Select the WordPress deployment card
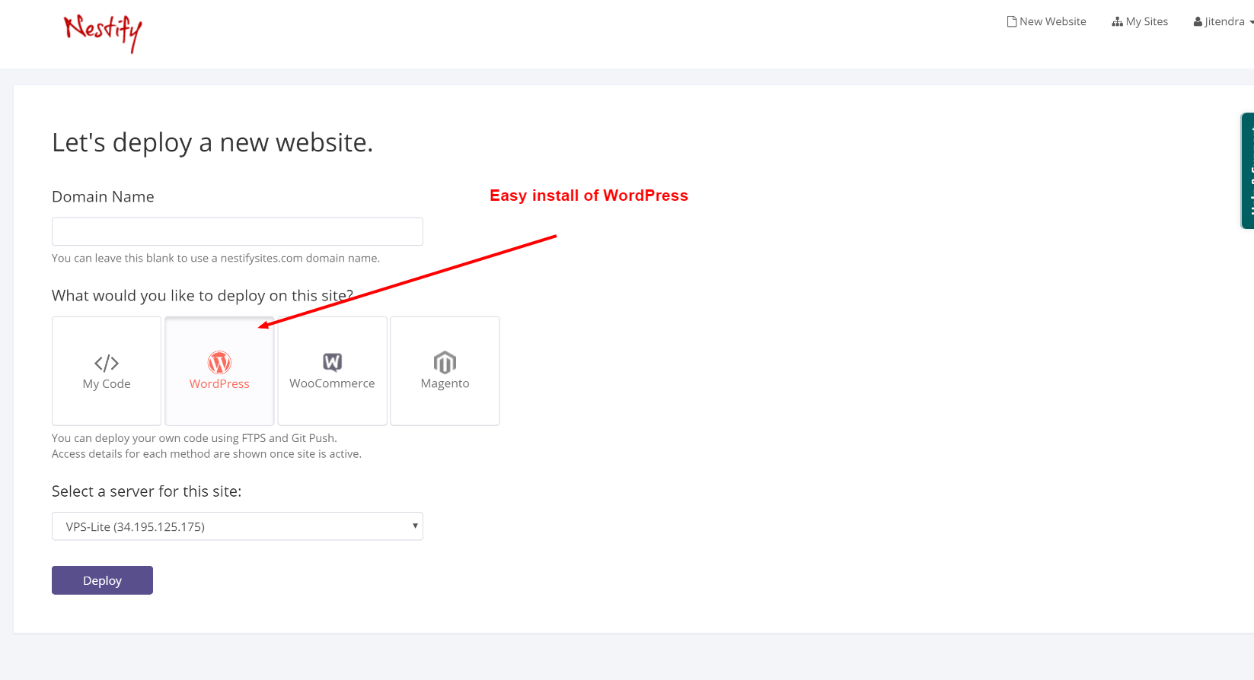The image size is (1254, 680). click(219, 371)
